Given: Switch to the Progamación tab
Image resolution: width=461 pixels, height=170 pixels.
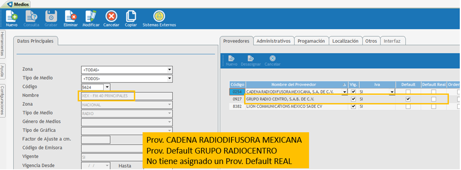Looking at the screenshot, I should pyautogui.click(x=311, y=41).
